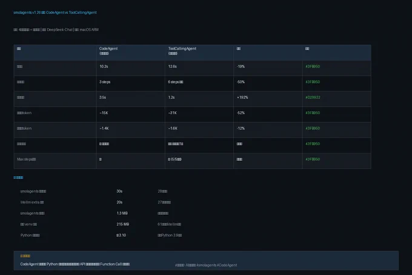Viewport: 412px width, 275px height.
Task: Click the token label in the ~15K row
Action: point(24,113)
